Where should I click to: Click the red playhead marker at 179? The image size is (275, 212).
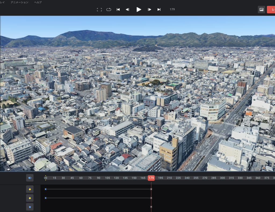point(151,178)
